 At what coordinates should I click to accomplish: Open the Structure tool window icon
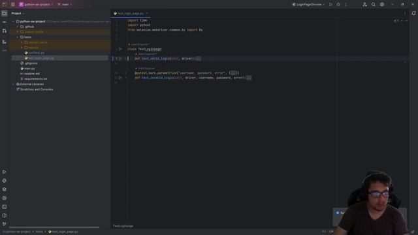click(x=5, y=42)
